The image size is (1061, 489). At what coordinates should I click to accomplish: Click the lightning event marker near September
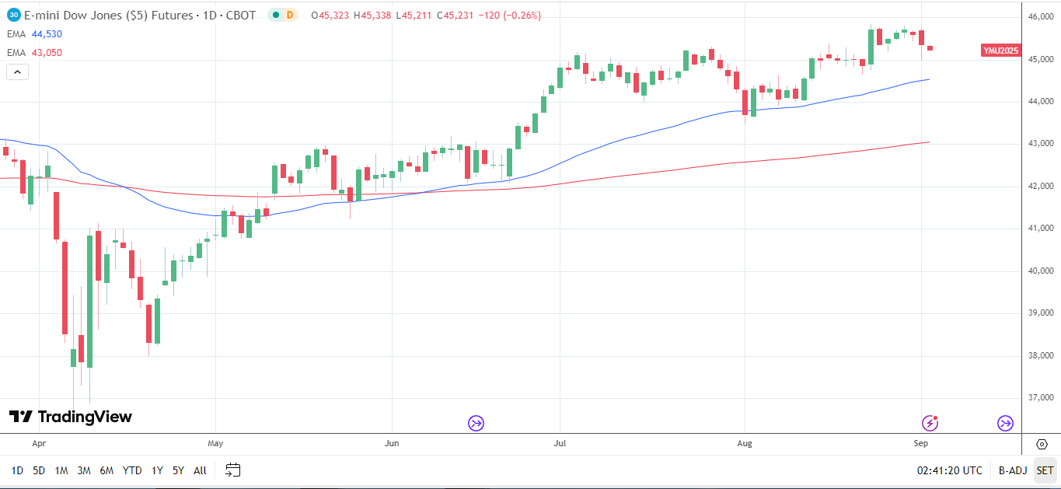[x=930, y=423]
